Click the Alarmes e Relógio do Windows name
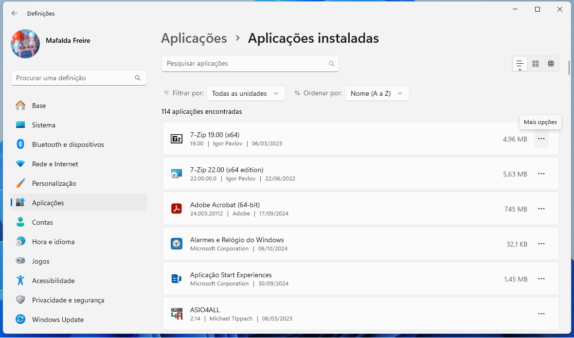Image resolution: width=574 pixels, height=338 pixels. (x=237, y=240)
